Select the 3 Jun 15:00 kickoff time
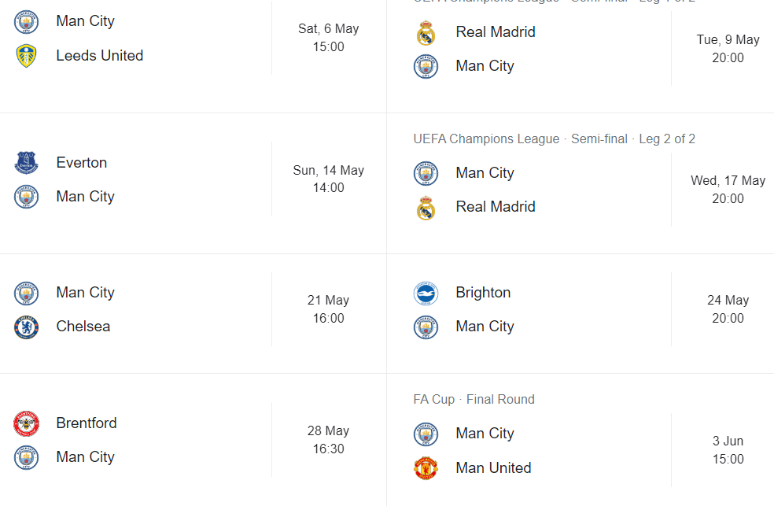The image size is (774, 506). coord(728,450)
